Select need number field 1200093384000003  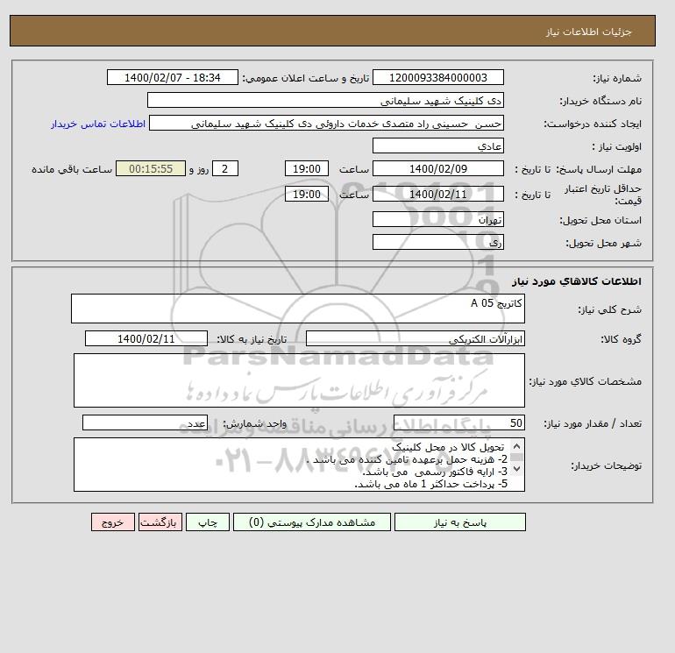click(437, 77)
